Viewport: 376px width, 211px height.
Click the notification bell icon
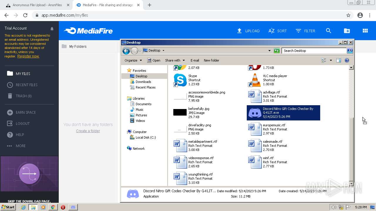click(x=52, y=29)
